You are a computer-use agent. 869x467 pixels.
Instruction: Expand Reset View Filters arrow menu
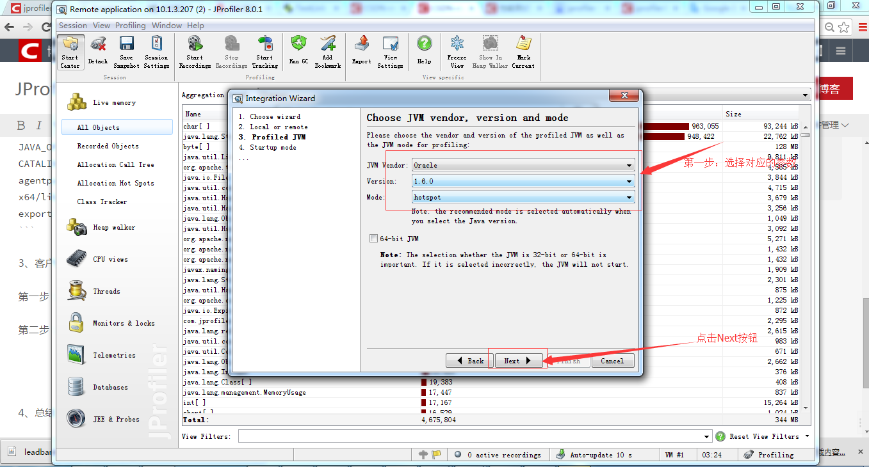point(807,436)
